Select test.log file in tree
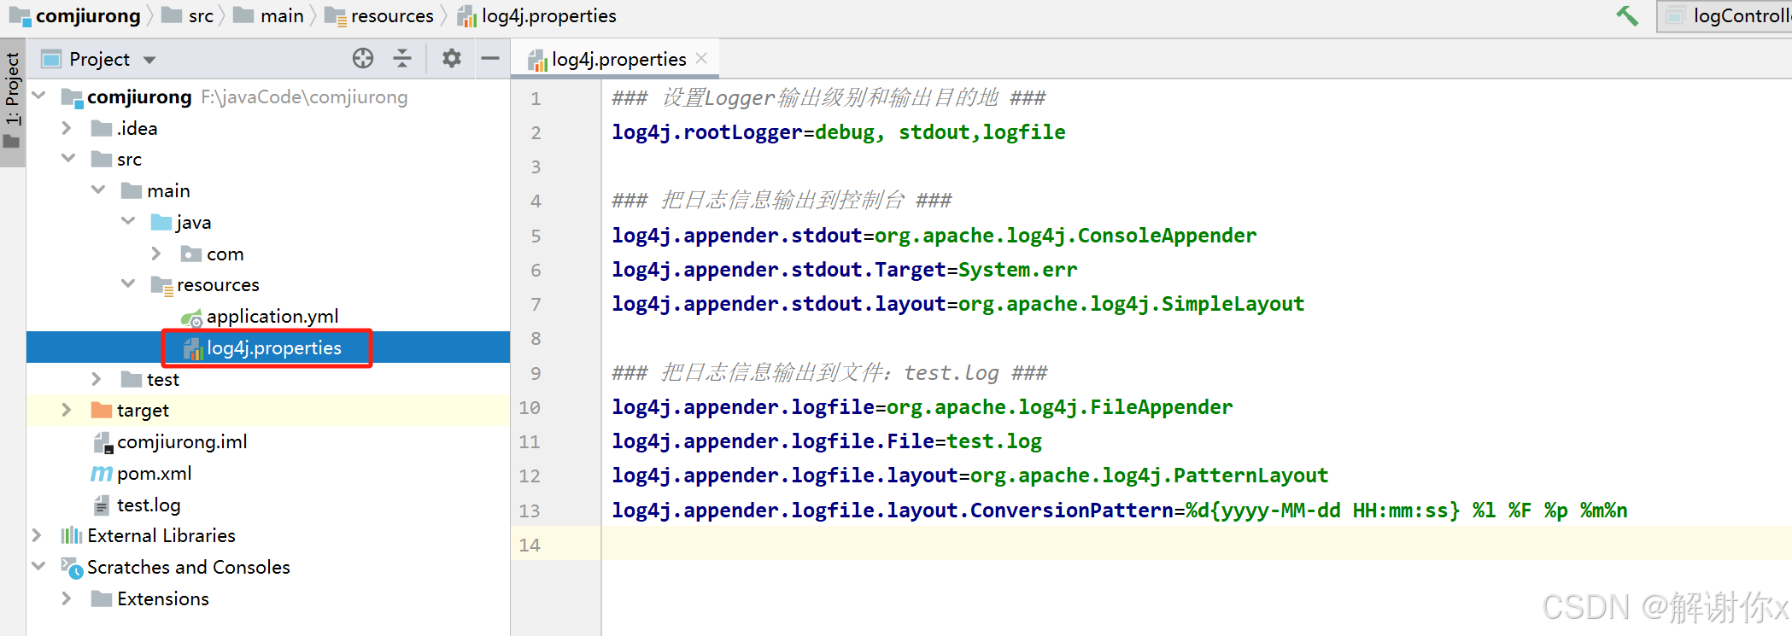This screenshot has width=1792, height=636. (x=149, y=505)
